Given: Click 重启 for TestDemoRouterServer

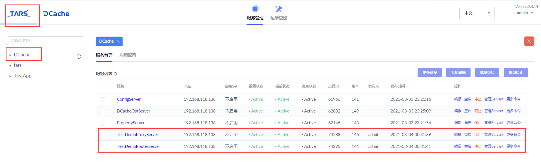Looking at the screenshot, I should point(468,146).
